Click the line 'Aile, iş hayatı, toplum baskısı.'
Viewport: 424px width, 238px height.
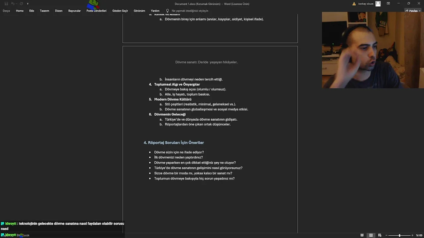click(x=187, y=94)
